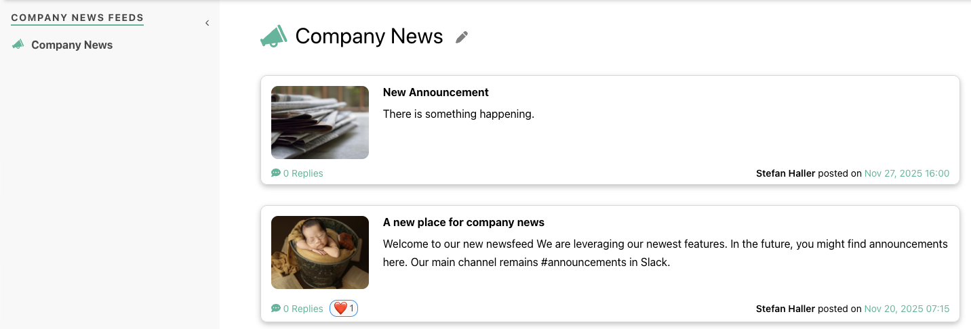Screen dimensions: 971x329
Task: Click the Nov 20, 2025 07:15 timestamp
Action: [907, 309]
